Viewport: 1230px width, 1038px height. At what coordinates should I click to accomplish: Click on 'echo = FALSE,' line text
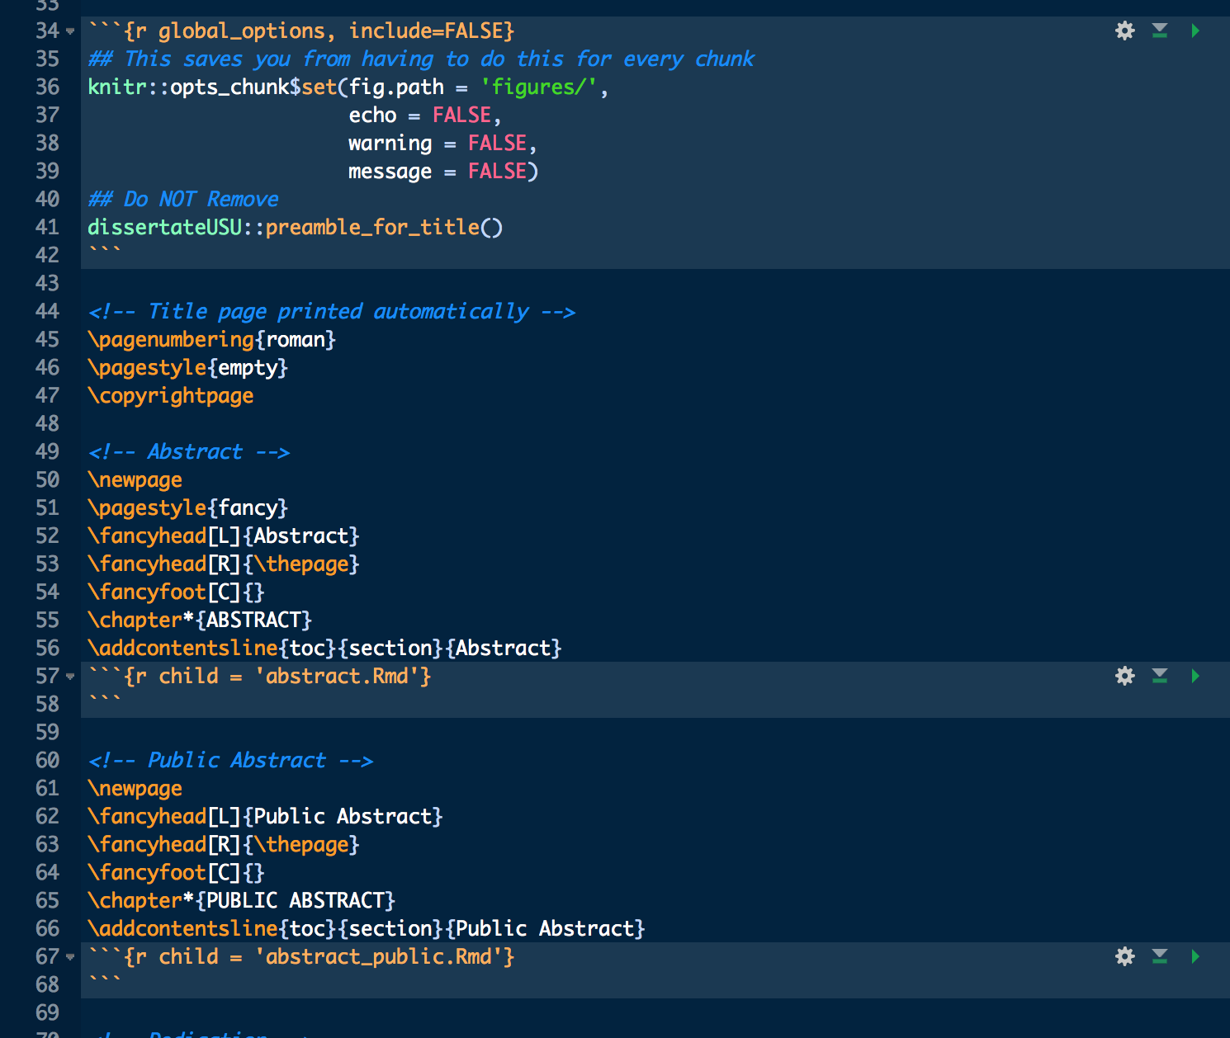point(424,116)
